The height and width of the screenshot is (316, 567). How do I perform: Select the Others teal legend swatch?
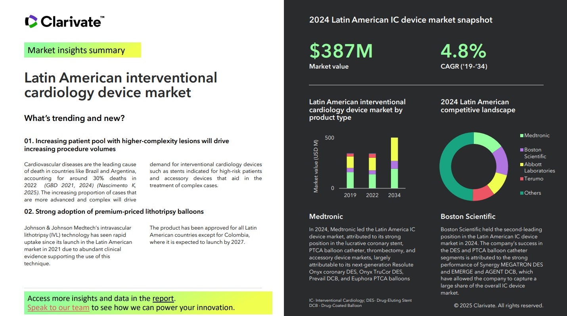pyautogui.click(x=522, y=193)
